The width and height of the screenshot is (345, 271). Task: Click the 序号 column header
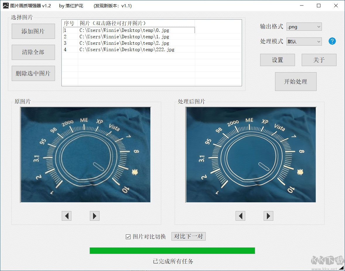(69, 23)
